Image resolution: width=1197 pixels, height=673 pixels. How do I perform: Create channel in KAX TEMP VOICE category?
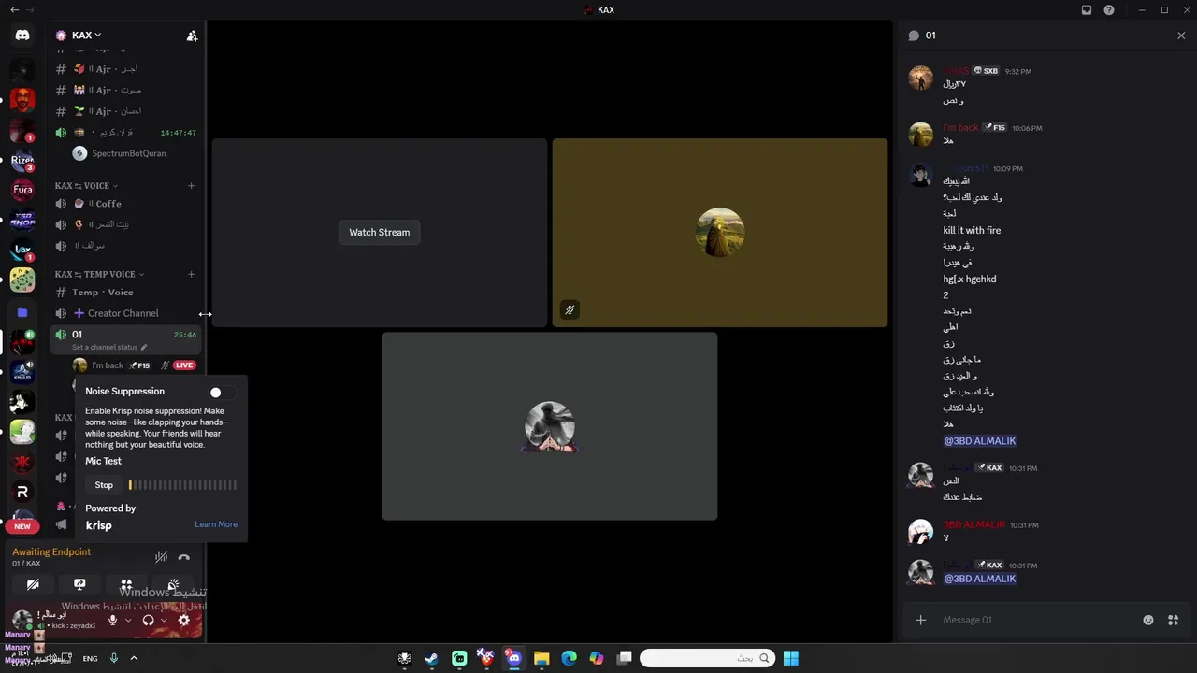click(191, 274)
